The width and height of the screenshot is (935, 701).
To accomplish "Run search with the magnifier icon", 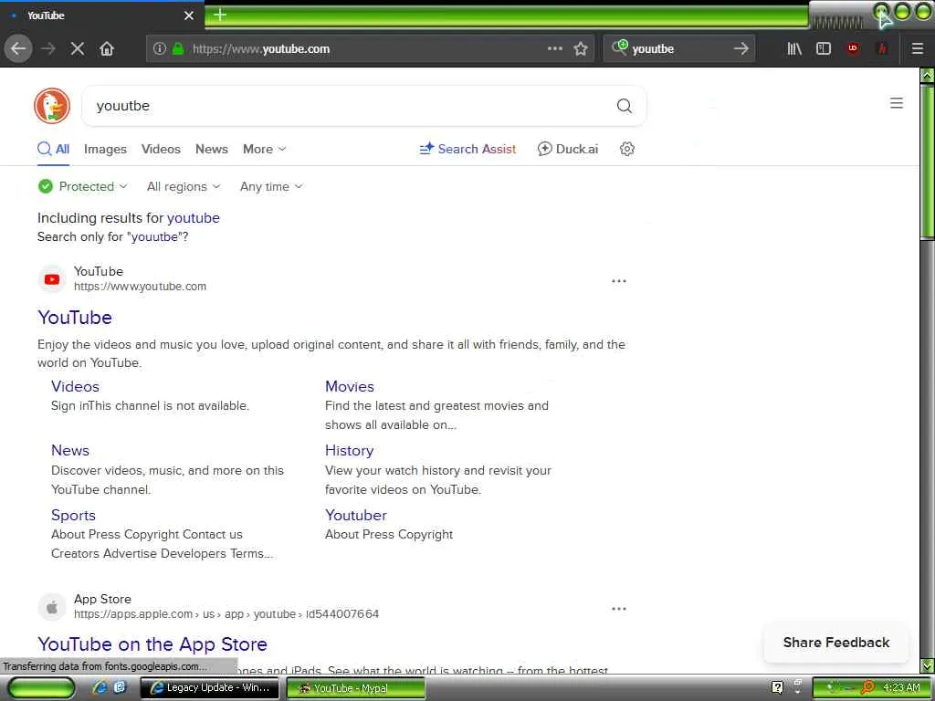I will [x=625, y=106].
